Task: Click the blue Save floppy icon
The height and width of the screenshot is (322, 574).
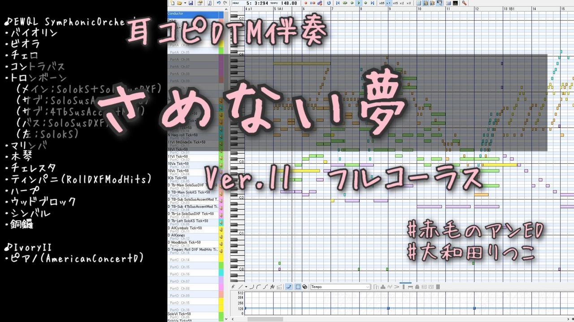Action: (191, 3)
